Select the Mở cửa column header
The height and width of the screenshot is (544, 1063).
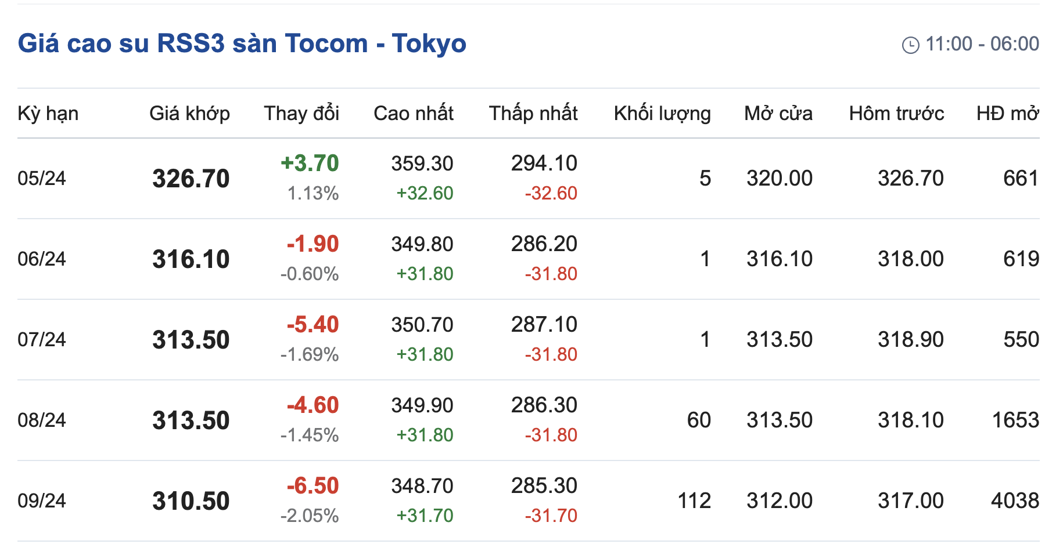pyautogui.click(x=778, y=113)
